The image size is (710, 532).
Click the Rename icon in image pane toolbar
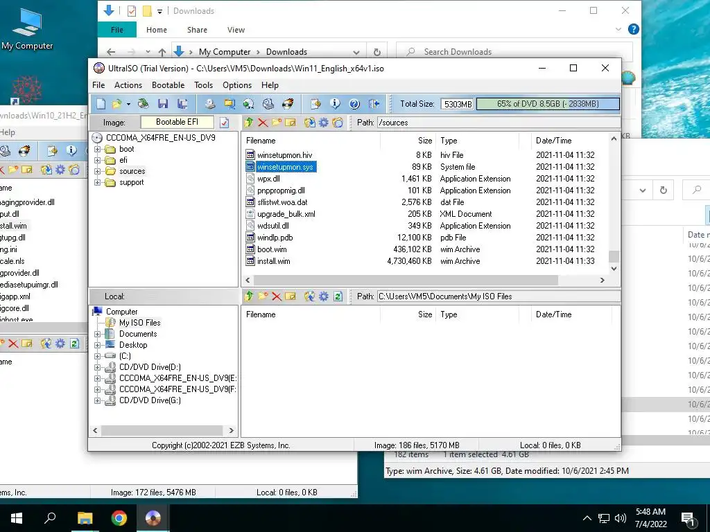coord(291,122)
